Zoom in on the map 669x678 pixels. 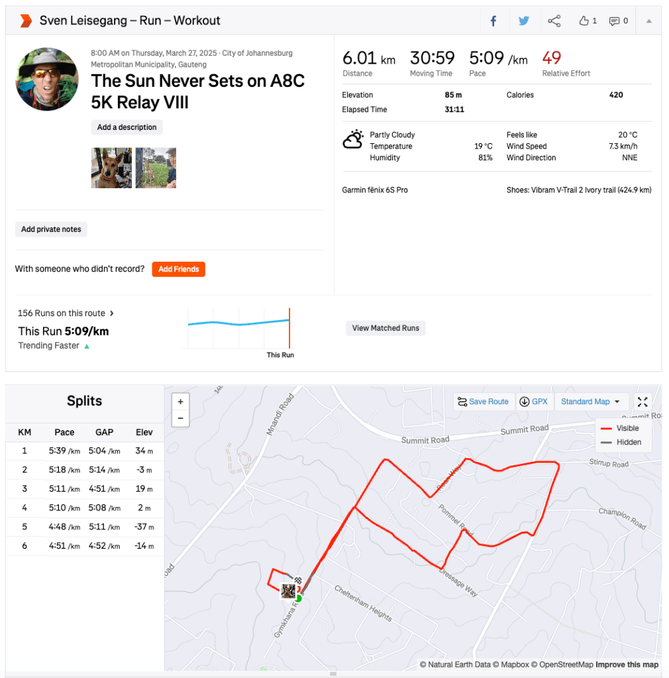pos(180,402)
